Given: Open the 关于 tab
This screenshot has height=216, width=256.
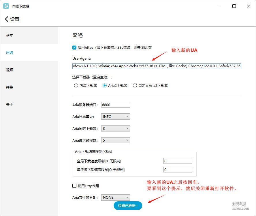Looking at the screenshot, I should click(10, 104).
